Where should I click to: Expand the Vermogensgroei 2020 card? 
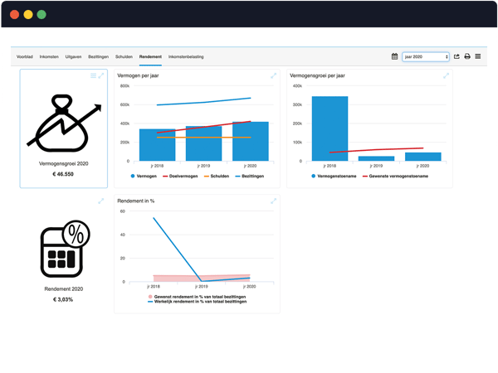coord(101,75)
